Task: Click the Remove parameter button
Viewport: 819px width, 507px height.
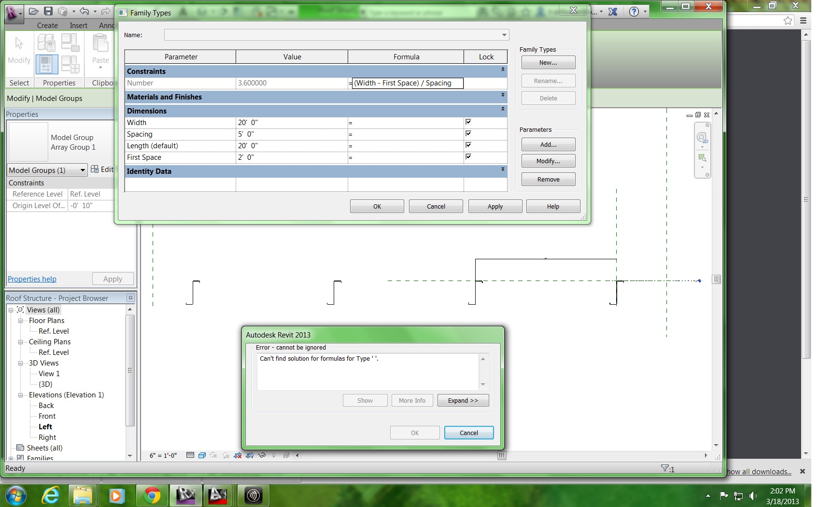Action: pos(548,179)
